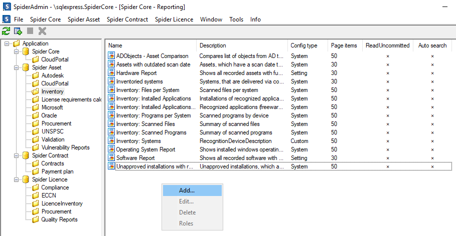
Task: Select Unapproved installations with r... row
Action: click(279, 166)
